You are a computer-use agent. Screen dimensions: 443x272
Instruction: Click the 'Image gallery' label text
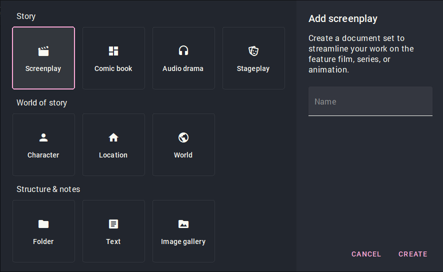[x=183, y=242]
